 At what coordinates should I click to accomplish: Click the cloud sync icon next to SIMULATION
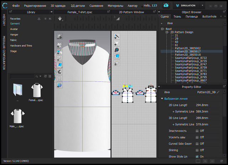(166, 6)
